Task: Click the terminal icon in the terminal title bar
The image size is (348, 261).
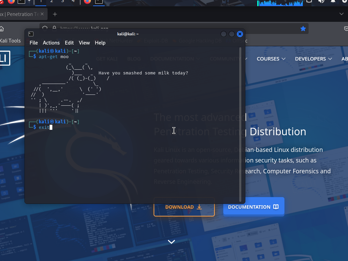Action: 31,34
